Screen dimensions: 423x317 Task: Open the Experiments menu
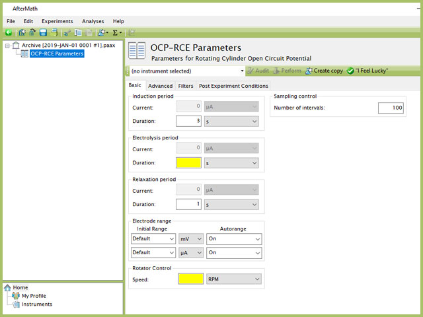click(x=58, y=21)
